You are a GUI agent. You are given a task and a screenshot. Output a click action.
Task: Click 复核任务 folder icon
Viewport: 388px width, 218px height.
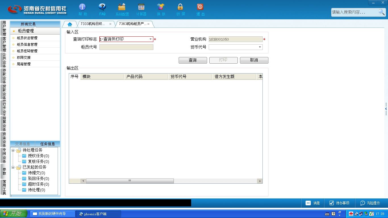pos(24,162)
